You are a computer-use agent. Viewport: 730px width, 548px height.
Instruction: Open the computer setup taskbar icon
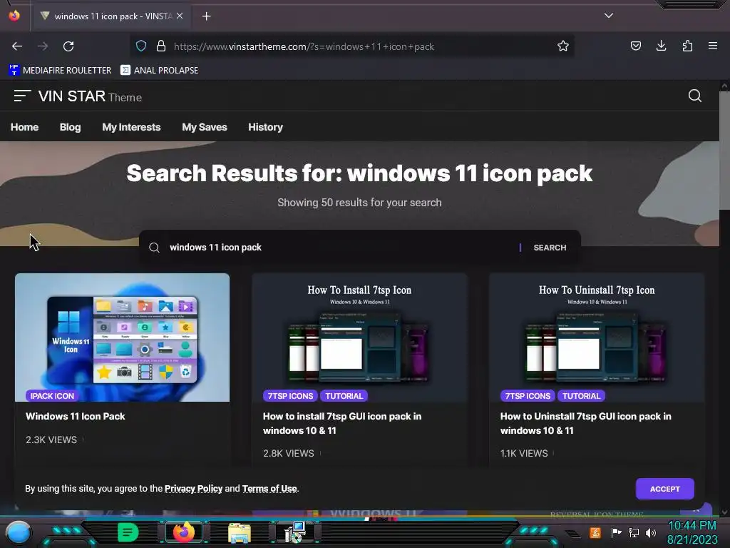point(295,532)
